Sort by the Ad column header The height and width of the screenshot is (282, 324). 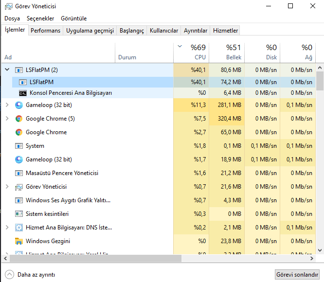pos(58,53)
